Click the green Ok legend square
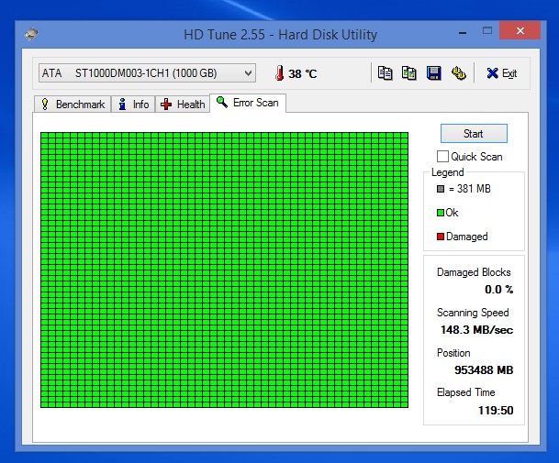The width and height of the screenshot is (559, 463). [441, 213]
